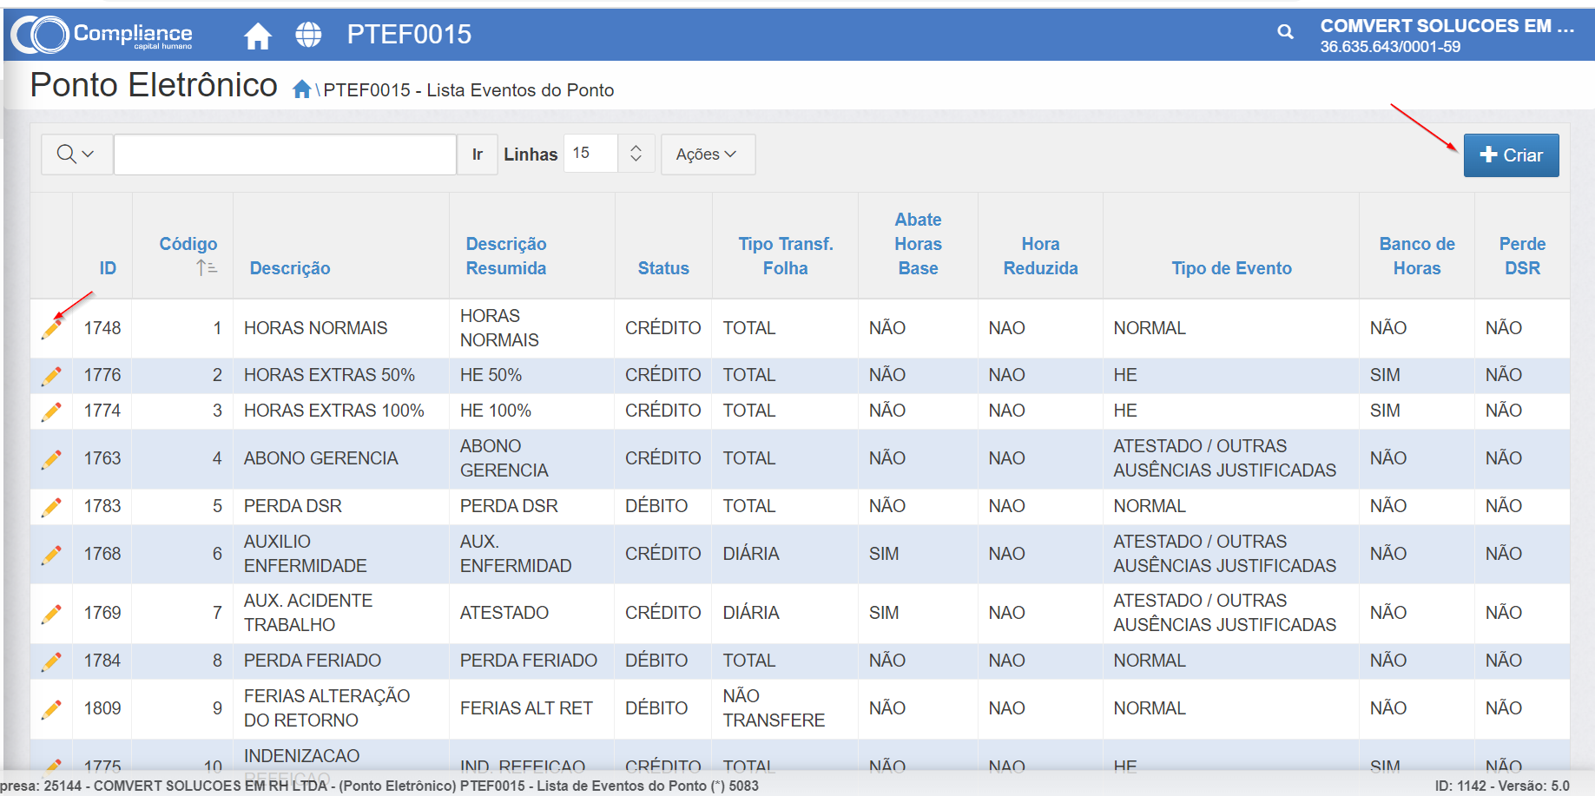This screenshot has width=1595, height=796.
Task: Sort by Abate Horas Base header
Action: [x=918, y=244]
